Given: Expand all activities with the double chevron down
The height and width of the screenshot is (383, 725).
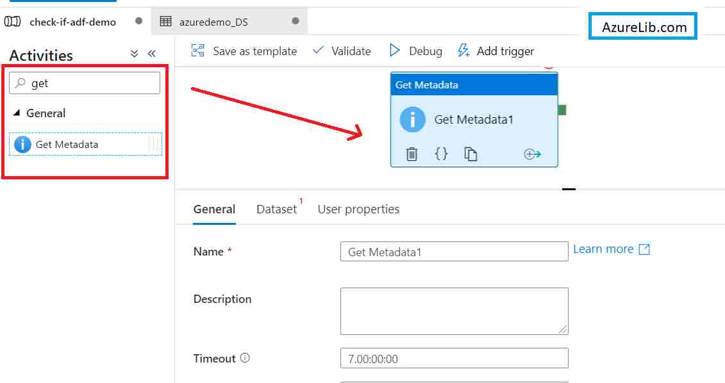Looking at the screenshot, I should (134, 54).
